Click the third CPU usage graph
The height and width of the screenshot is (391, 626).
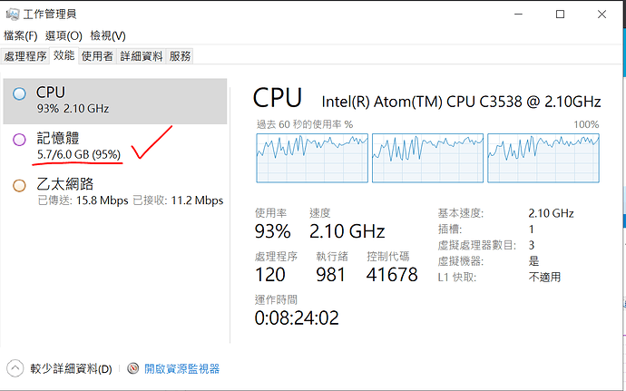pos(543,158)
